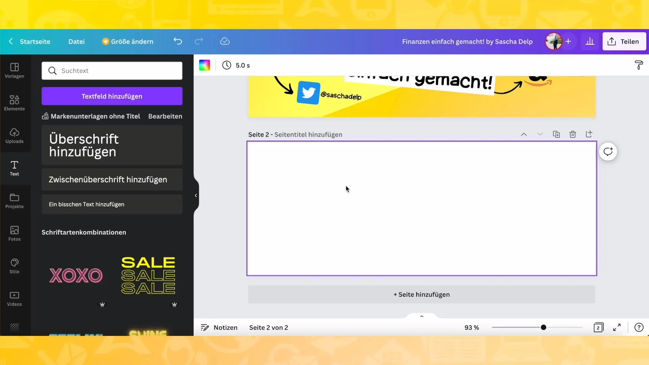Click the Videos panel icon

[14, 297]
